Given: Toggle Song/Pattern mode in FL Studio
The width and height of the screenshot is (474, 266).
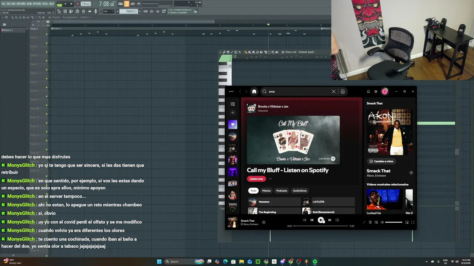Looking at the screenshot, I should click(x=59, y=4).
